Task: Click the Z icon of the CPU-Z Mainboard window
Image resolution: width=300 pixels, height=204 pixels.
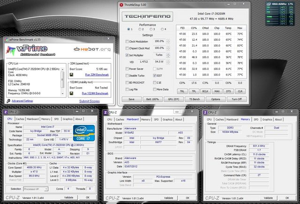Action: (x=105, y=113)
